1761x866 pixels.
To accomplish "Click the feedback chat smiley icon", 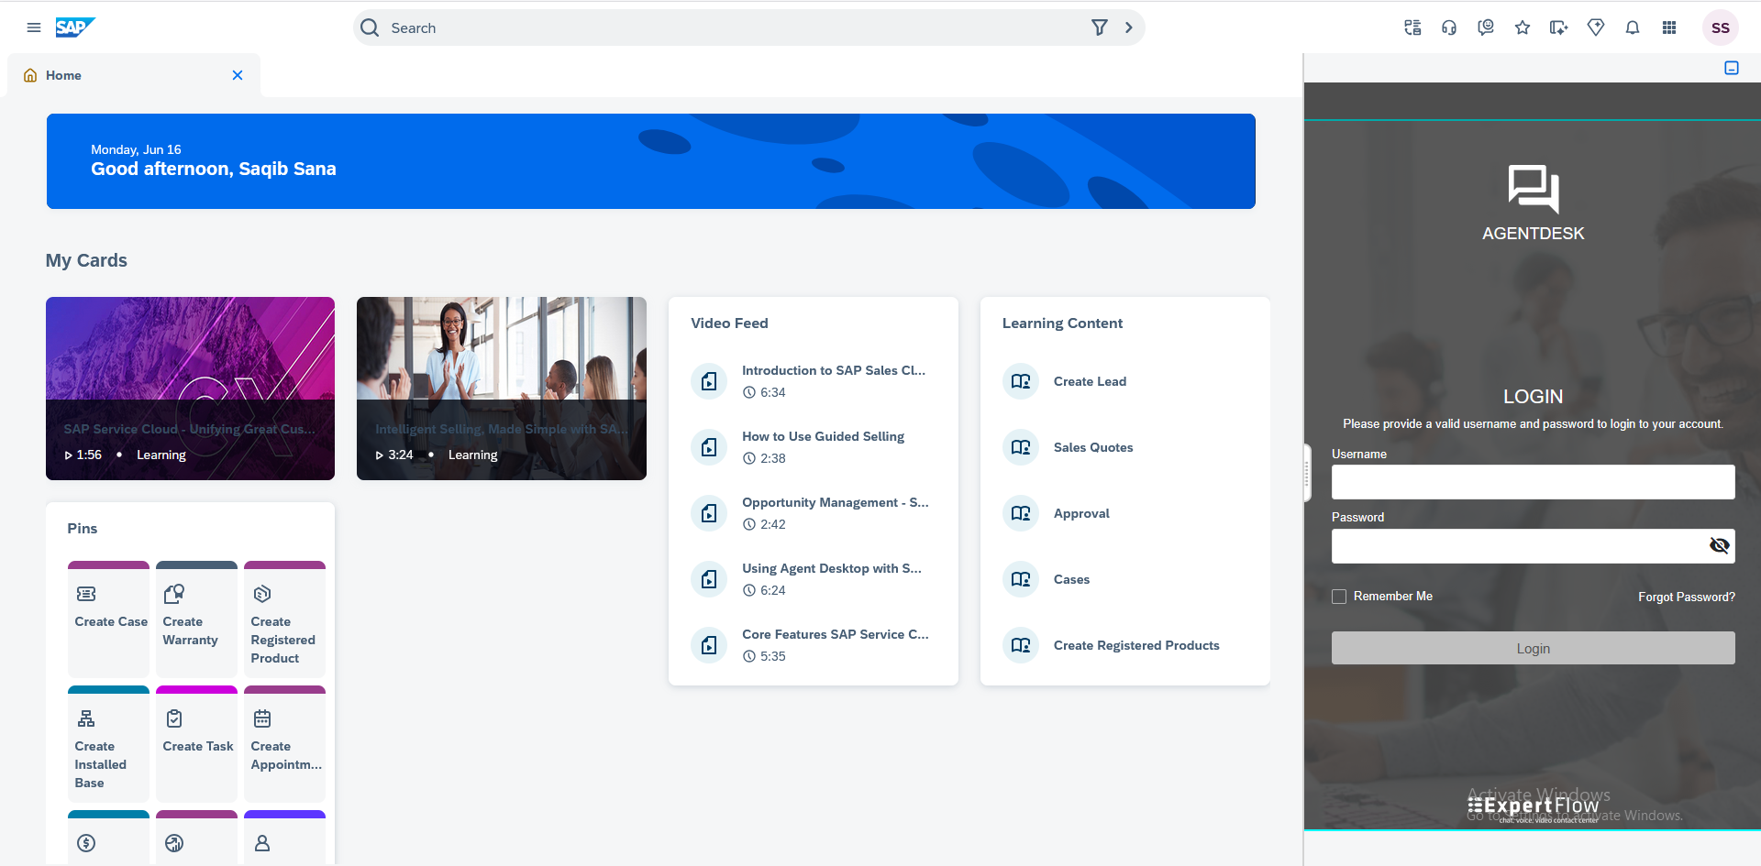I will click(1486, 27).
